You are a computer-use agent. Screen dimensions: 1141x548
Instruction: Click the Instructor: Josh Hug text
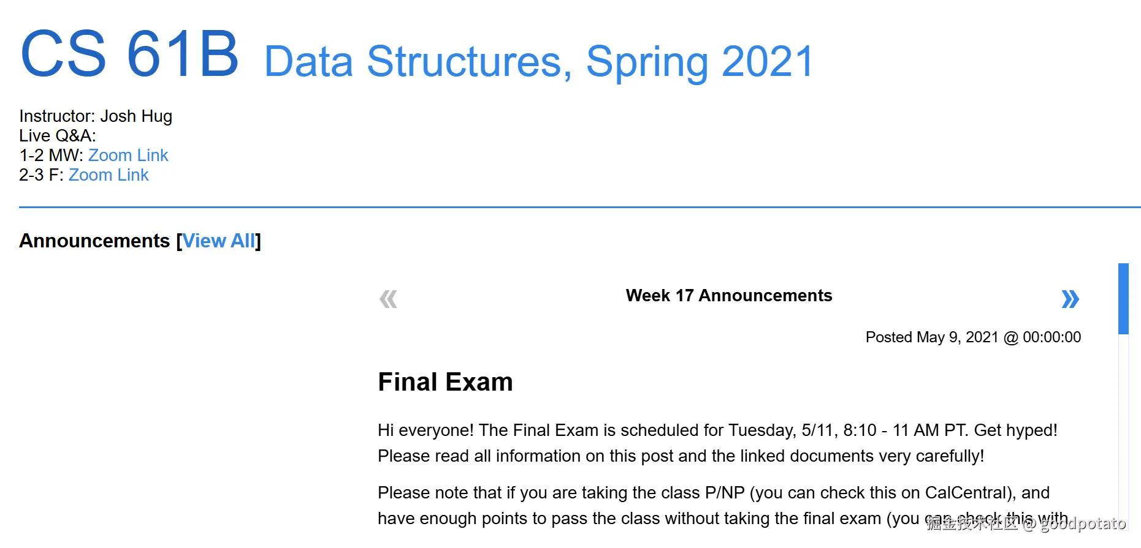click(96, 116)
